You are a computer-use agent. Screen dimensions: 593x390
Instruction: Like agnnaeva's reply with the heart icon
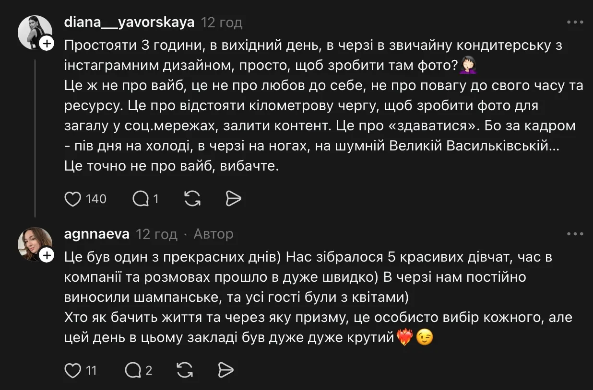(72, 370)
